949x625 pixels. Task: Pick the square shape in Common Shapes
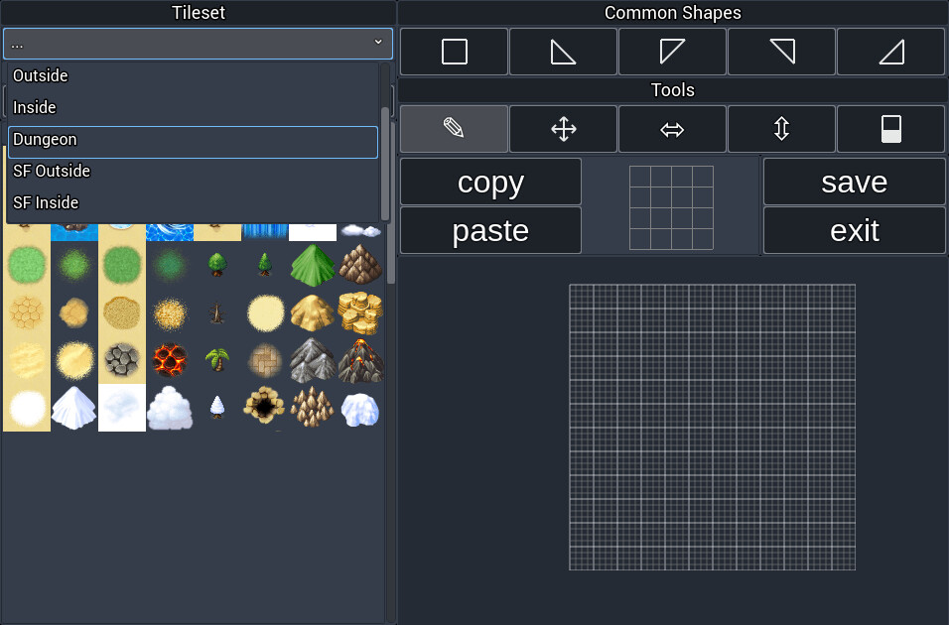point(454,52)
